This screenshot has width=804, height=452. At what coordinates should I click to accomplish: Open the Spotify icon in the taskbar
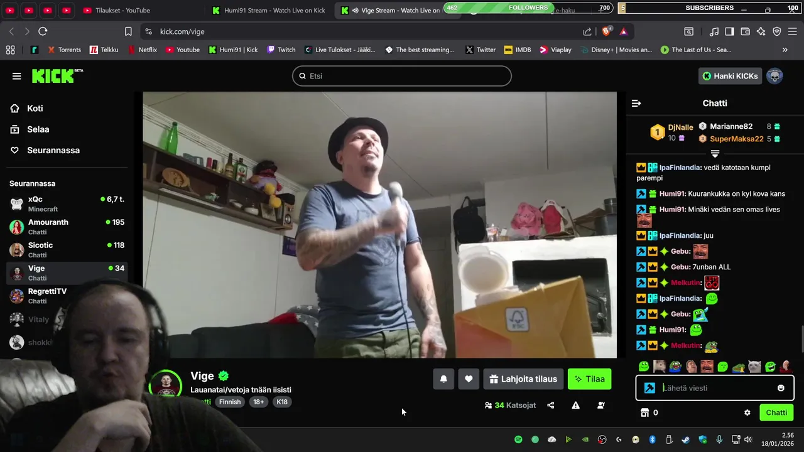click(518, 439)
